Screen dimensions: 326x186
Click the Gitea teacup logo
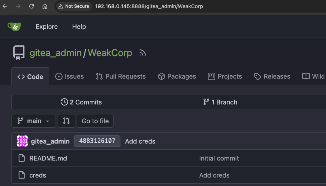pos(14,27)
